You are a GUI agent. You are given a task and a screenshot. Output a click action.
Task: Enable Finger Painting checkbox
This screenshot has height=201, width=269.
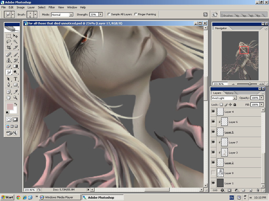(136, 14)
